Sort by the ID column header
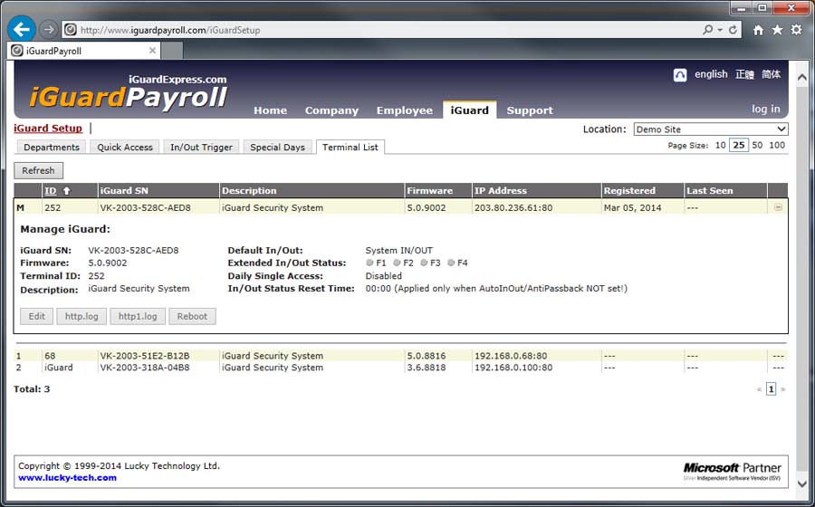The height and width of the screenshot is (507, 815). click(51, 191)
